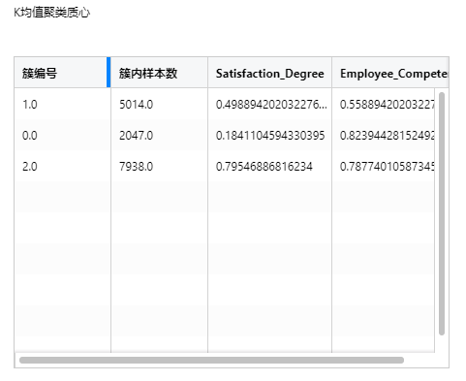Click value 0.1841104594330395

pos(269,135)
